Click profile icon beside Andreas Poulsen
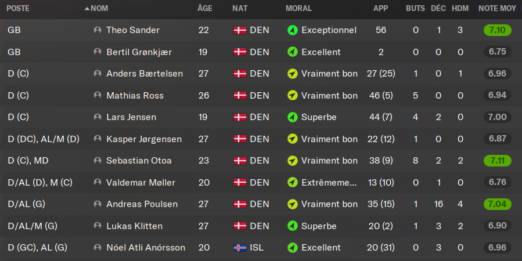The image size is (522, 261). click(98, 204)
